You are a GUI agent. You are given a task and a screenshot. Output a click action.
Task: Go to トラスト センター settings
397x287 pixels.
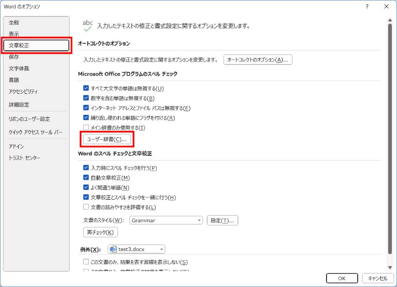tap(24, 158)
